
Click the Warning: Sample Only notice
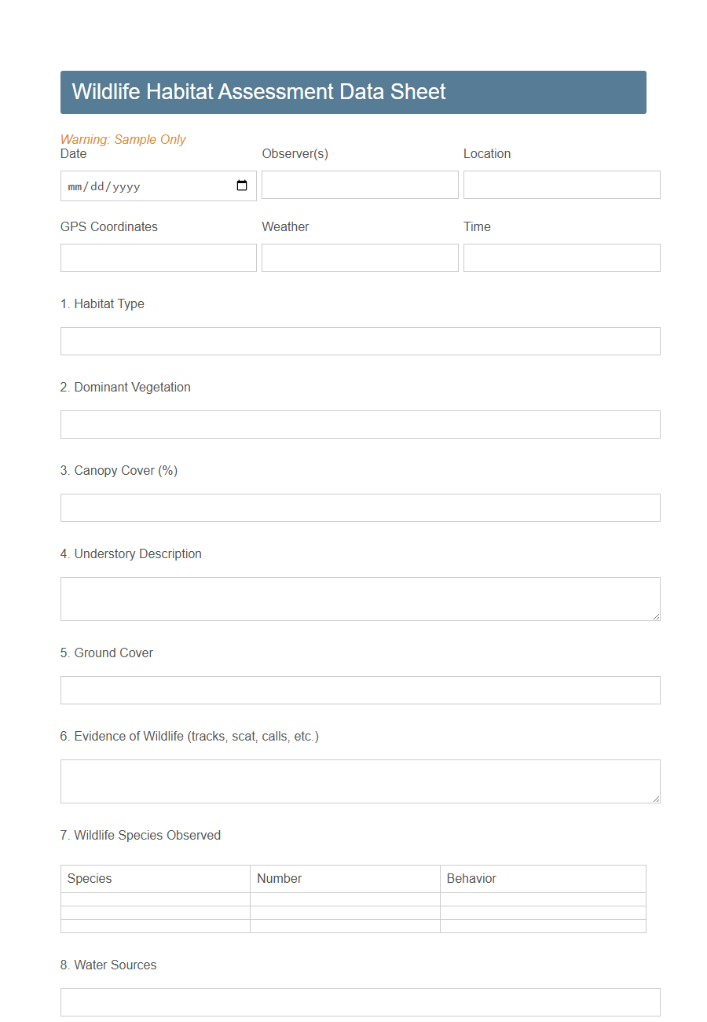tap(123, 139)
